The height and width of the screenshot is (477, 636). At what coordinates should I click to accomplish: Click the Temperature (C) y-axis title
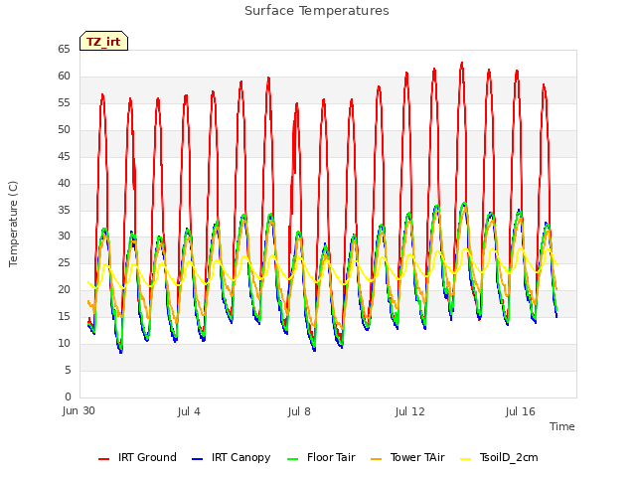click(13, 224)
